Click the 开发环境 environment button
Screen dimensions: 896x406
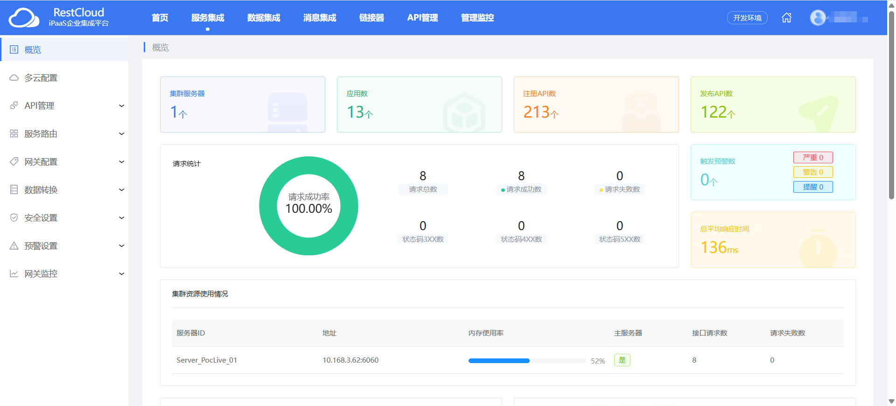click(x=747, y=18)
